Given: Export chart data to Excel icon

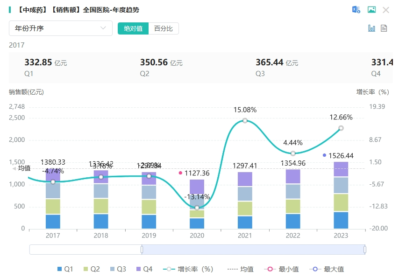Looking at the screenshot, I should pyautogui.click(x=356, y=10).
